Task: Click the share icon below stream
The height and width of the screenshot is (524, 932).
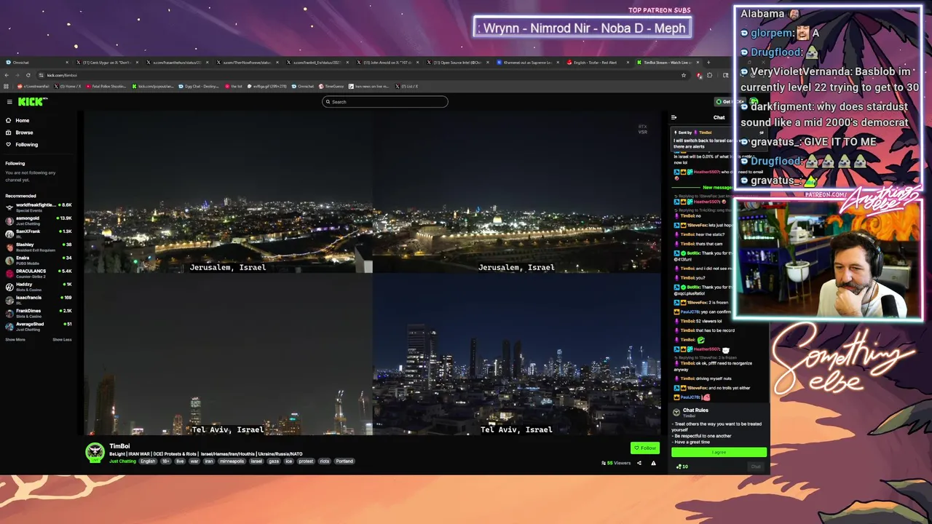Action: pos(639,463)
